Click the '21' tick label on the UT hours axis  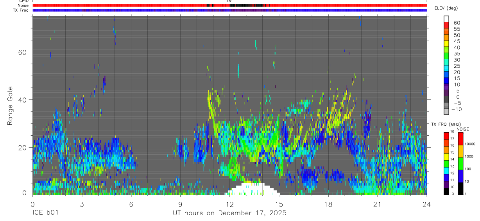378,204
